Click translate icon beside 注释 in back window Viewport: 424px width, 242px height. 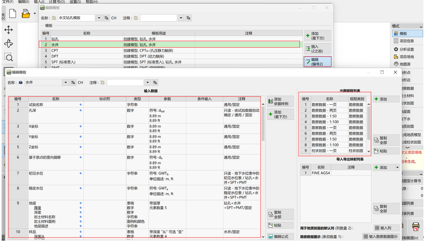(x=188, y=18)
